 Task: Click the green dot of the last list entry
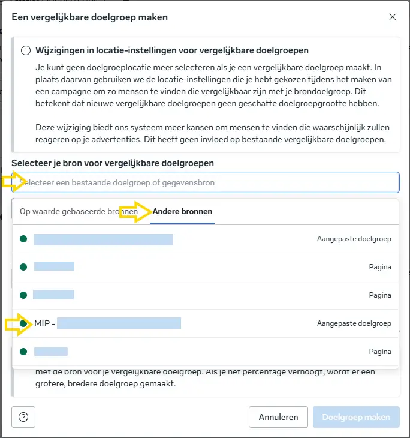pyautogui.click(x=23, y=352)
